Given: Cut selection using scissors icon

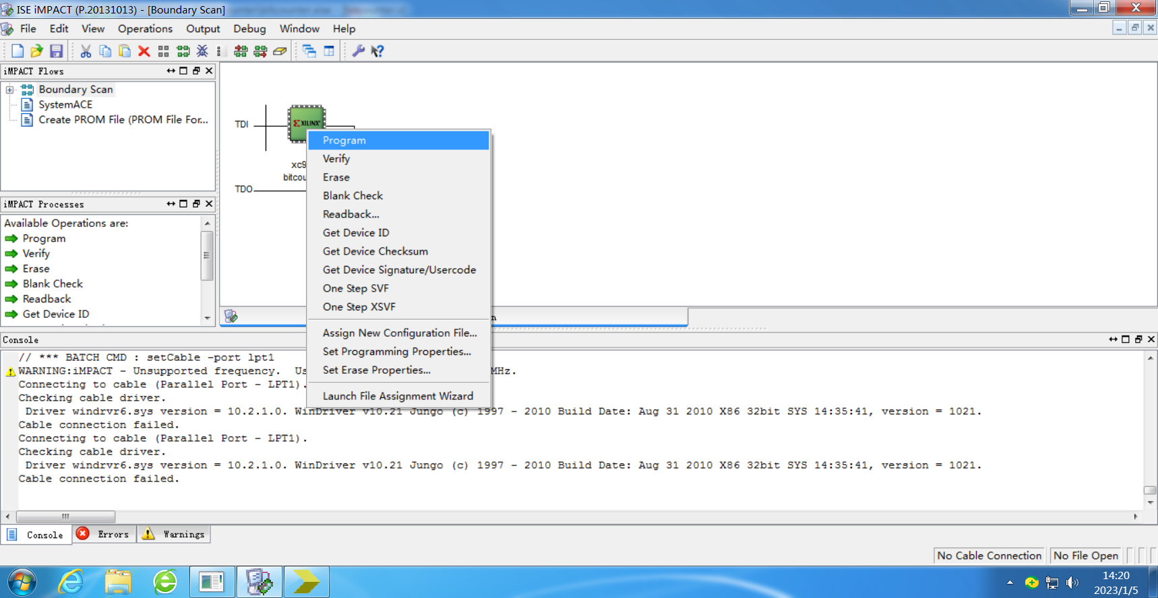Looking at the screenshot, I should (x=86, y=51).
